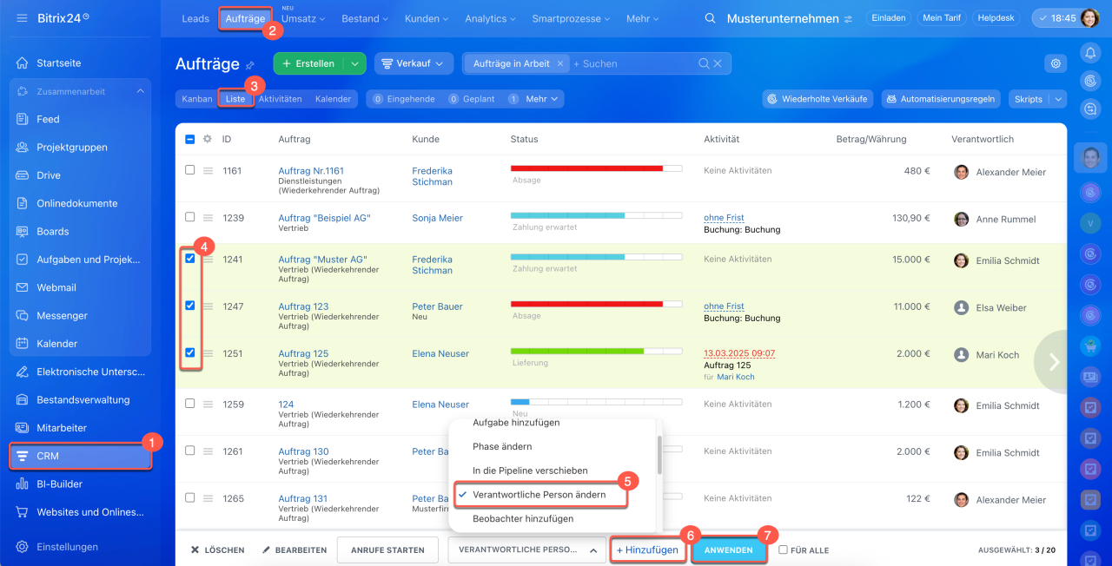Open the Auftrag 125 order link
This screenshot has width=1112, height=566.
click(303, 353)
